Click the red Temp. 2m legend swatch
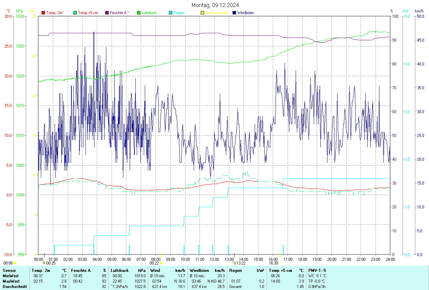The image size is (429, 290). click(x=43, y=13)
